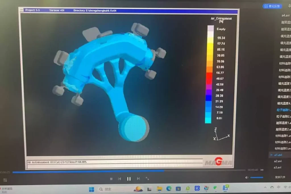The image size is (291, 194).
Task: Stop the video with the square icon
Action: [111, 179]
